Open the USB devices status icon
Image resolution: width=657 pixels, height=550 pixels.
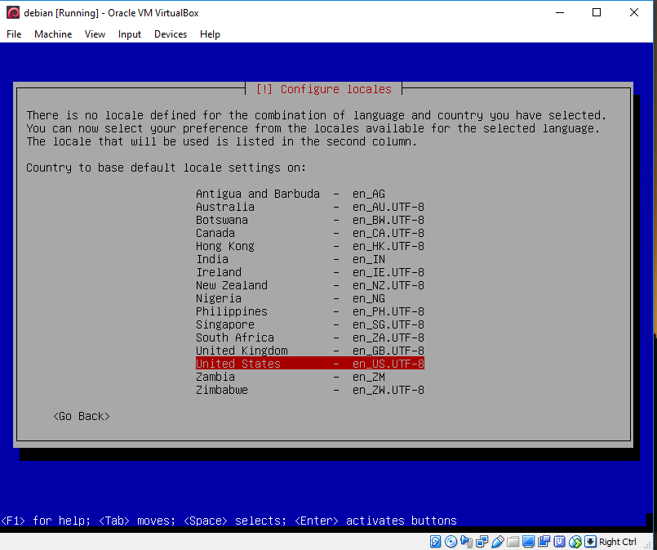[497, 542]
